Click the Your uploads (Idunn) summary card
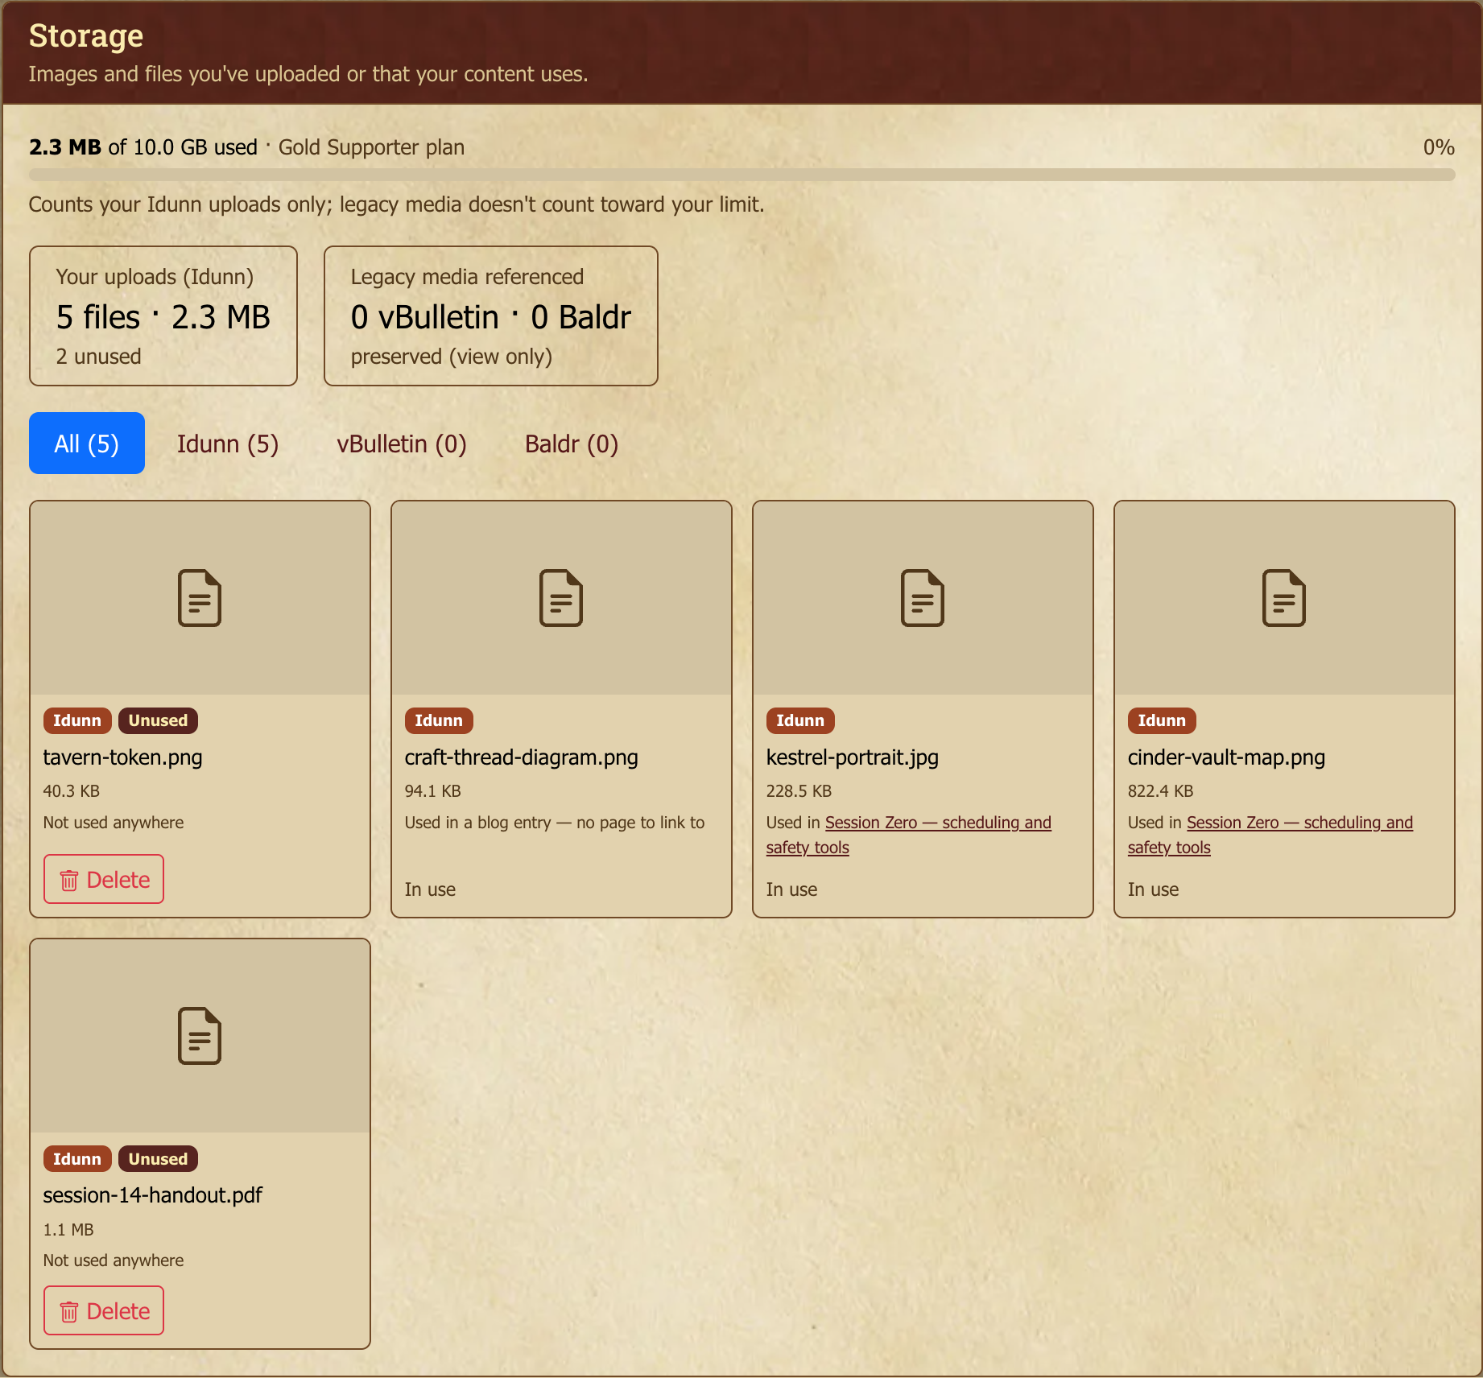The image size is (1483, 1378). pyautogui.click(x=163, y=316)
